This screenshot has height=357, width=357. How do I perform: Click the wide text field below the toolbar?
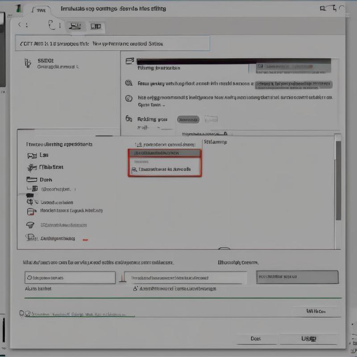tap(113, 44)
